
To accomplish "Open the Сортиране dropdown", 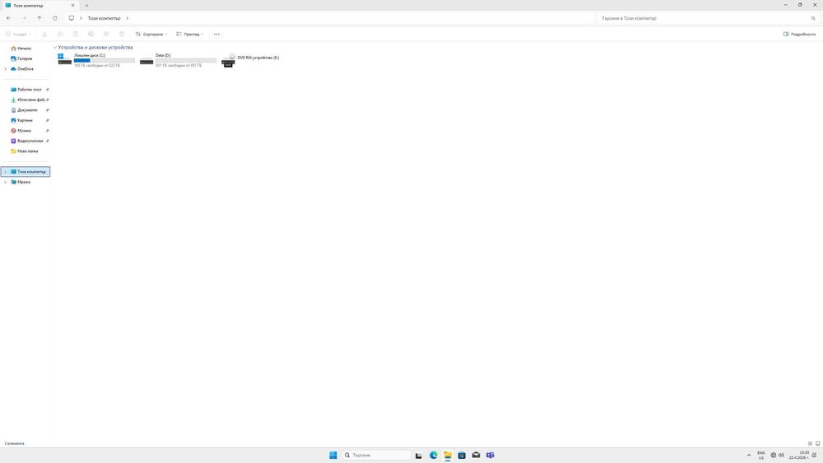I will pyautogui.click(x=151, y=34).
